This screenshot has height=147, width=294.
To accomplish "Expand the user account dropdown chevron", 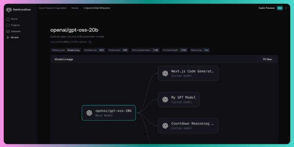I will pyautogui.click(x=286, y=8).
